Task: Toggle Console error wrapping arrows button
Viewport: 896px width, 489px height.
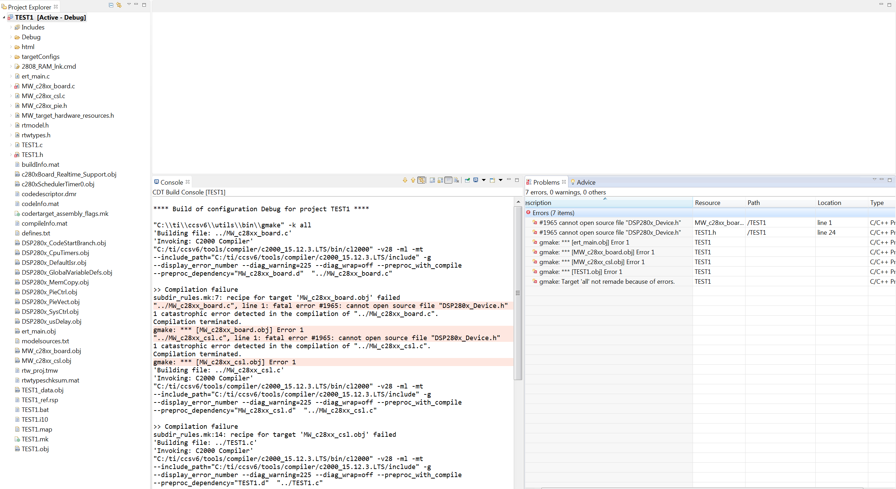Action: pos(422,180)
